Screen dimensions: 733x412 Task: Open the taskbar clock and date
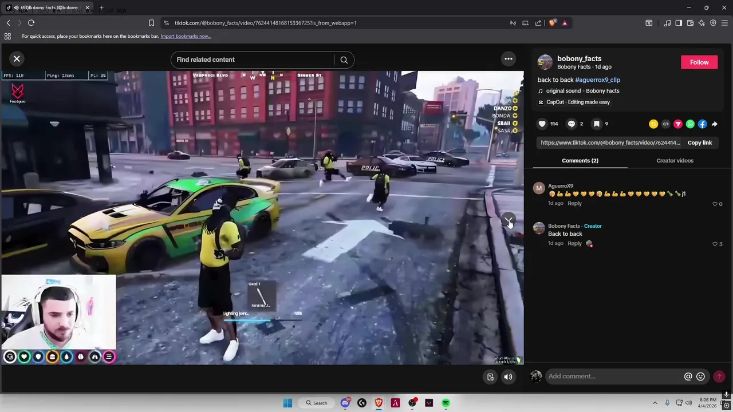(x=708, y=403)
